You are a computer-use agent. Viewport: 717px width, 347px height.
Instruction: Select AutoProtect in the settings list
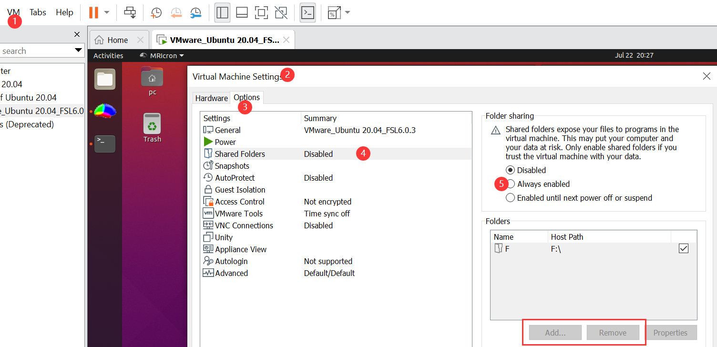tap(336, 178)
